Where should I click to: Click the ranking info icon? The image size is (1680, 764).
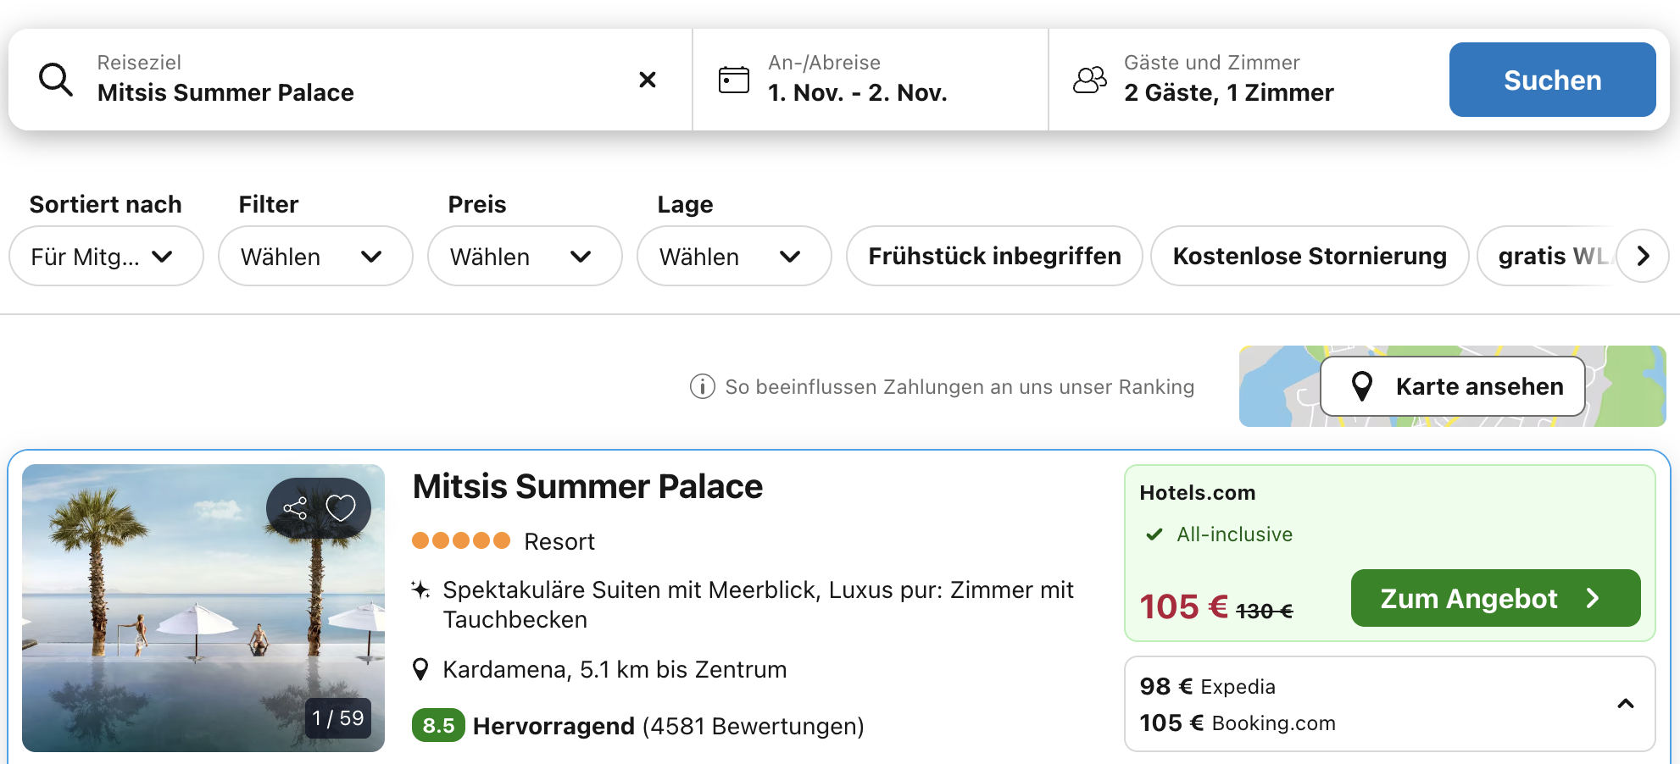[702, 387]
